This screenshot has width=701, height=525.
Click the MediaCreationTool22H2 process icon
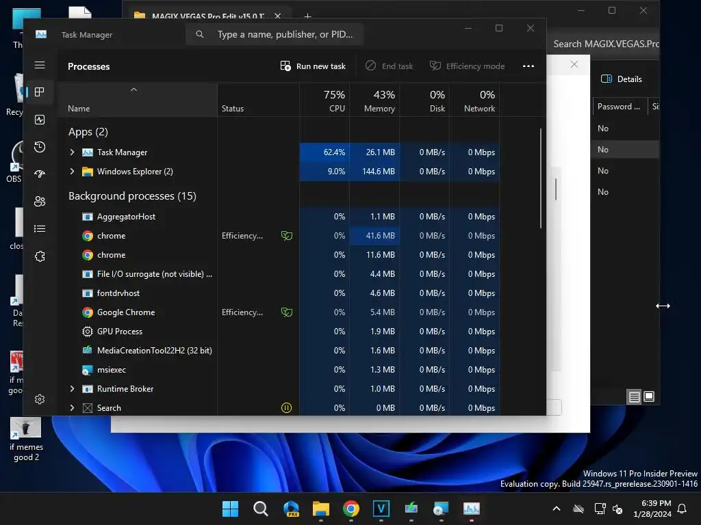click(88, 351)
